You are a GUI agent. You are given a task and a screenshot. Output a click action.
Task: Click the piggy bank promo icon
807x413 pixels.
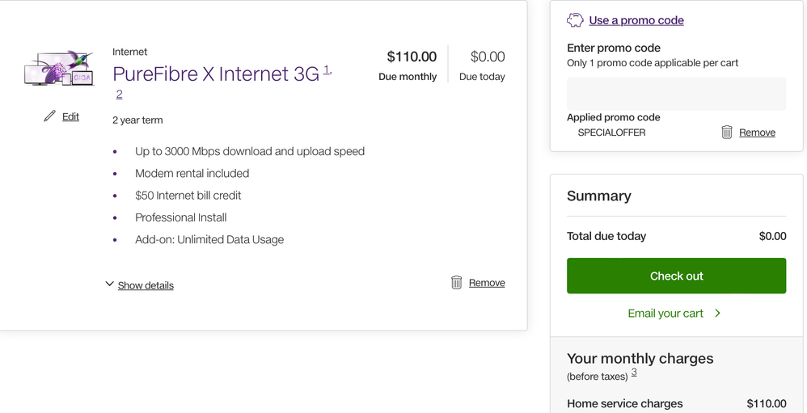pyautogui.click(x=575, y=20)
